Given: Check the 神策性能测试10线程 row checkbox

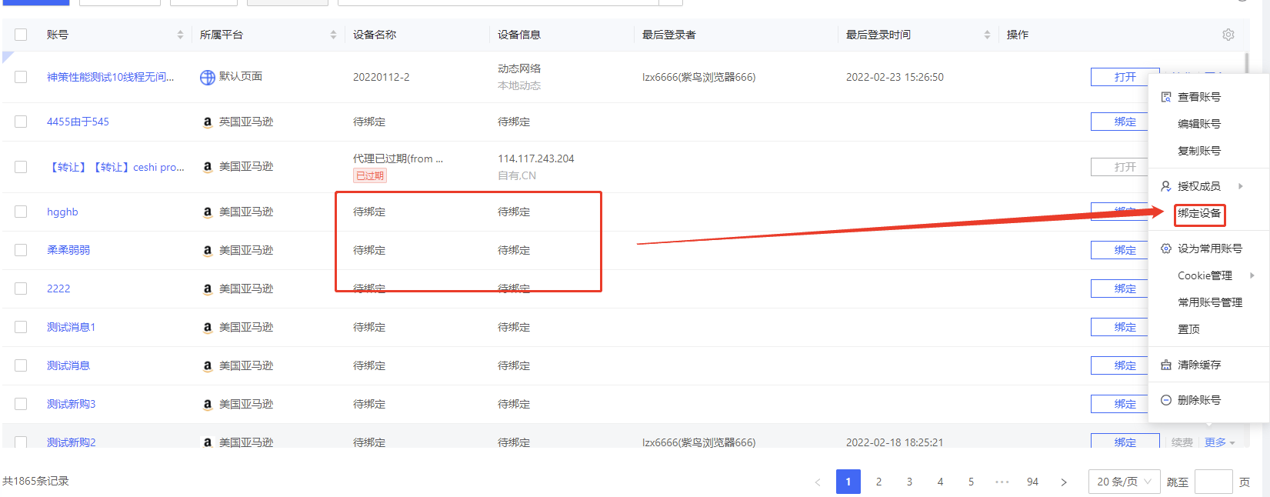Looking at the screenshot, I should pos(21,77).
